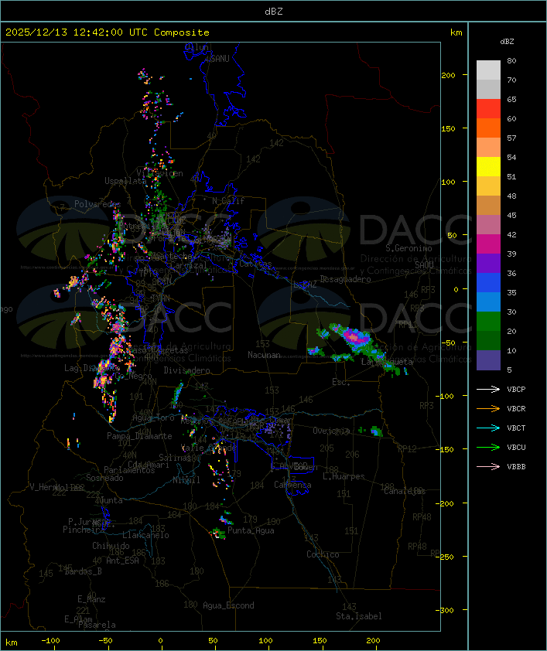
Task: Pick the blue 35-36 dBZ legend swatch
Action: click(488, 283)
